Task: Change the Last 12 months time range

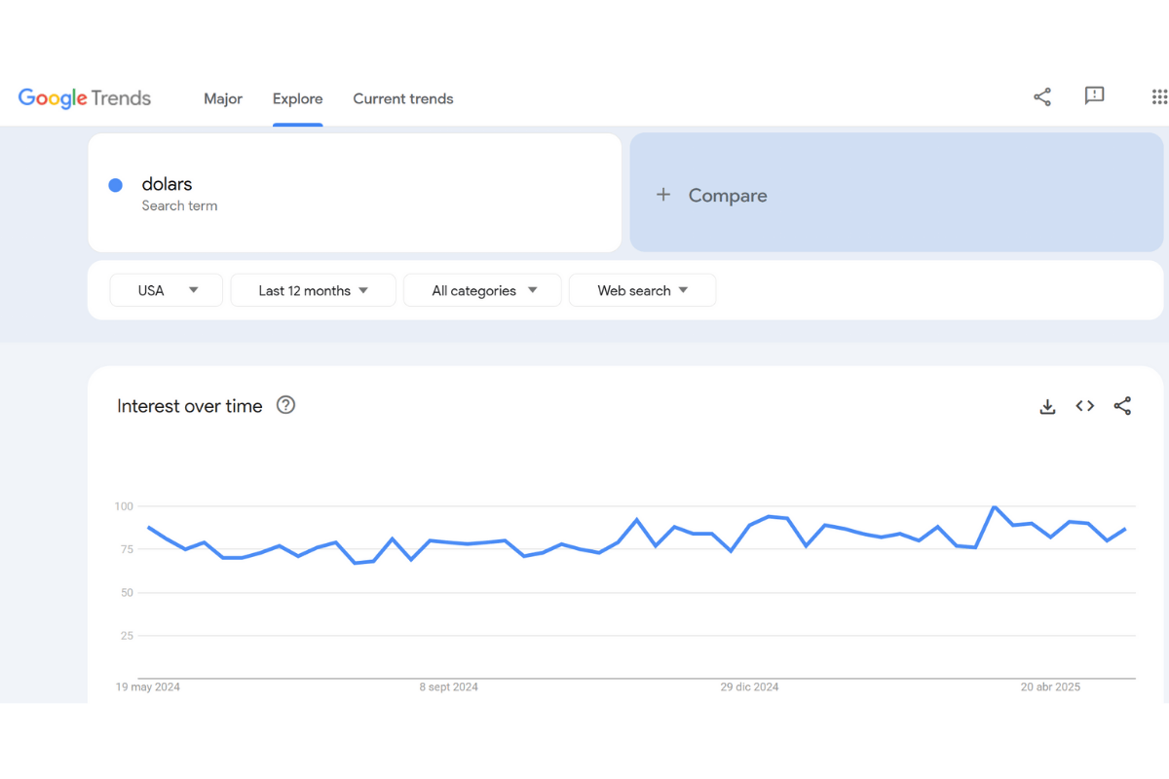Action: tap(313, 290)
